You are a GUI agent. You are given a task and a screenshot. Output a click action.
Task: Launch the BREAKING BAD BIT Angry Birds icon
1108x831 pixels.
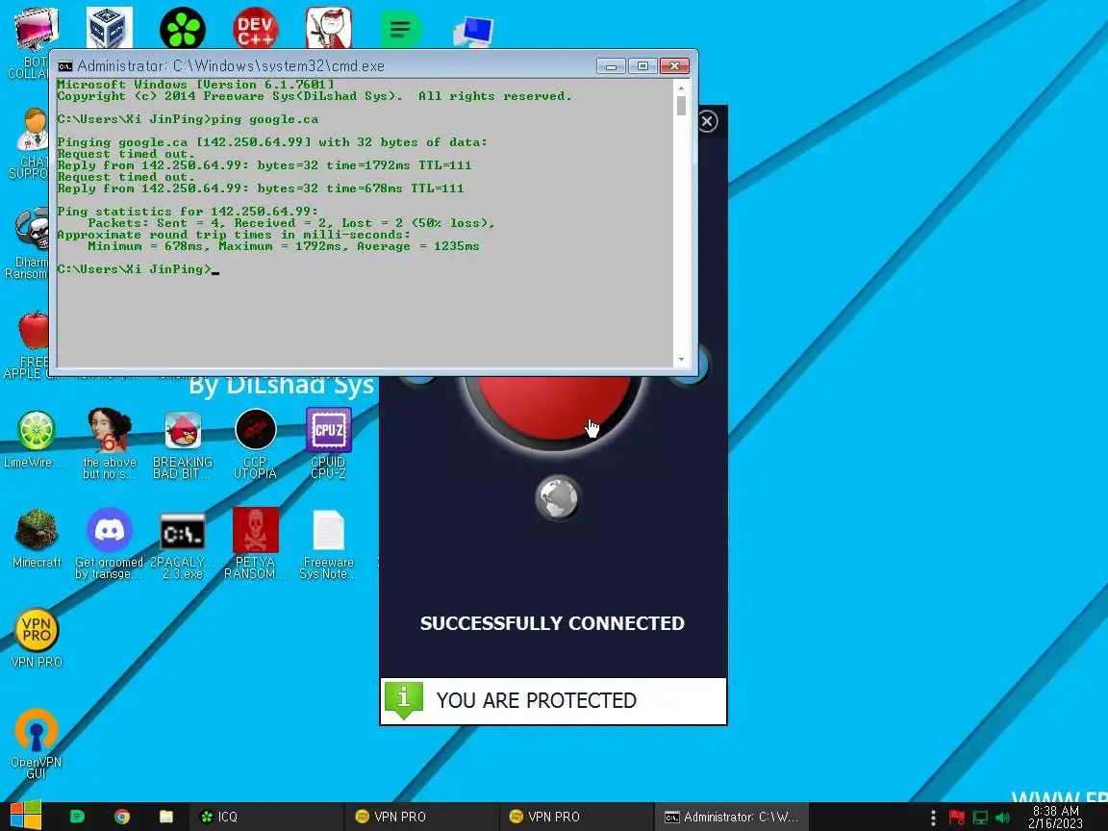[x=183, y=443]
